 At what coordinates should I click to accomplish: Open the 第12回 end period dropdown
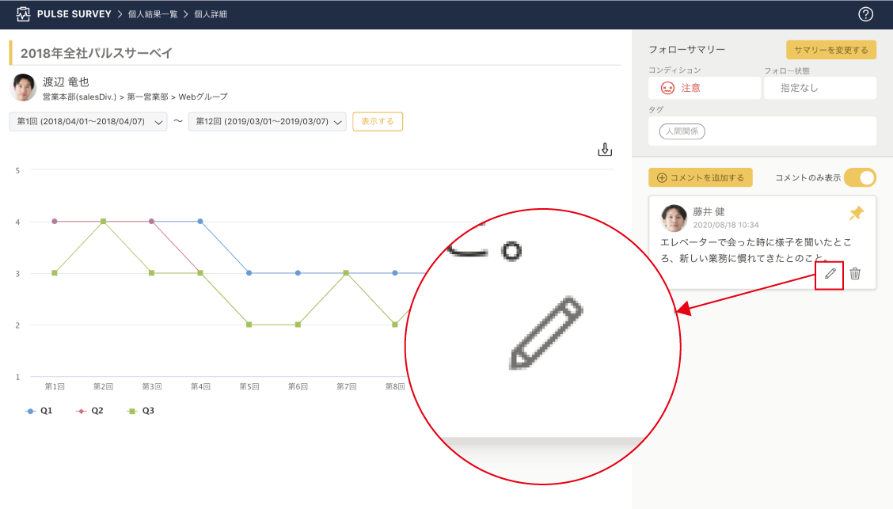pyautogui.click(x=267, y=122)
